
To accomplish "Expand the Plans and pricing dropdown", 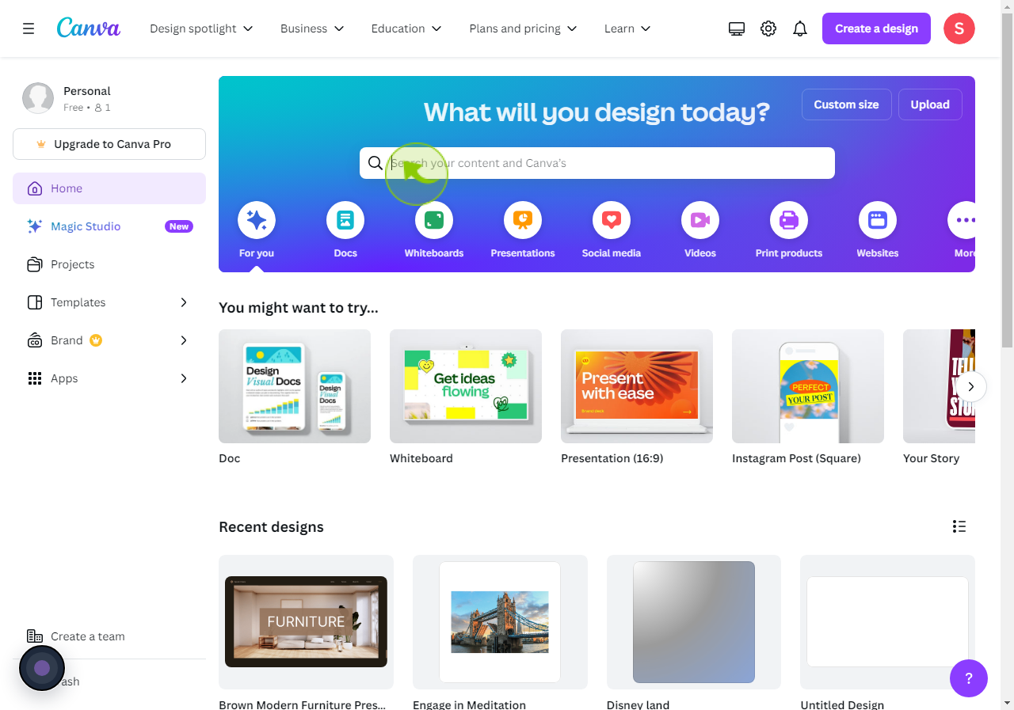I will point(523,28).
